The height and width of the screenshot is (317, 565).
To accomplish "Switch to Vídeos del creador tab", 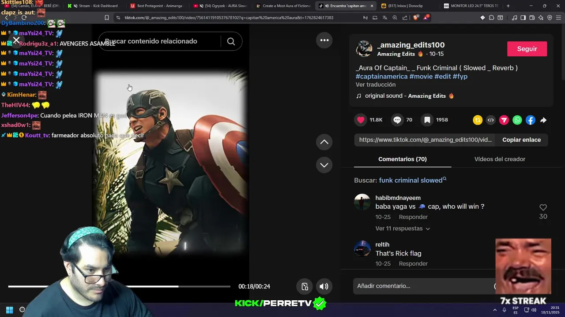I will point(500,159).
